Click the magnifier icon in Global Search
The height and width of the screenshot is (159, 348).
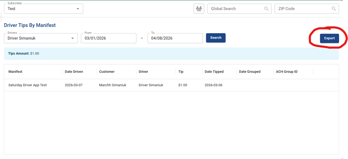click(x=266, y=9)
